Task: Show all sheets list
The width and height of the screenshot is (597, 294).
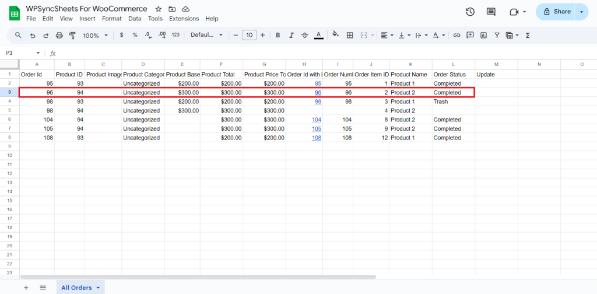Action: pyautogui.click(x=43, y=288)
